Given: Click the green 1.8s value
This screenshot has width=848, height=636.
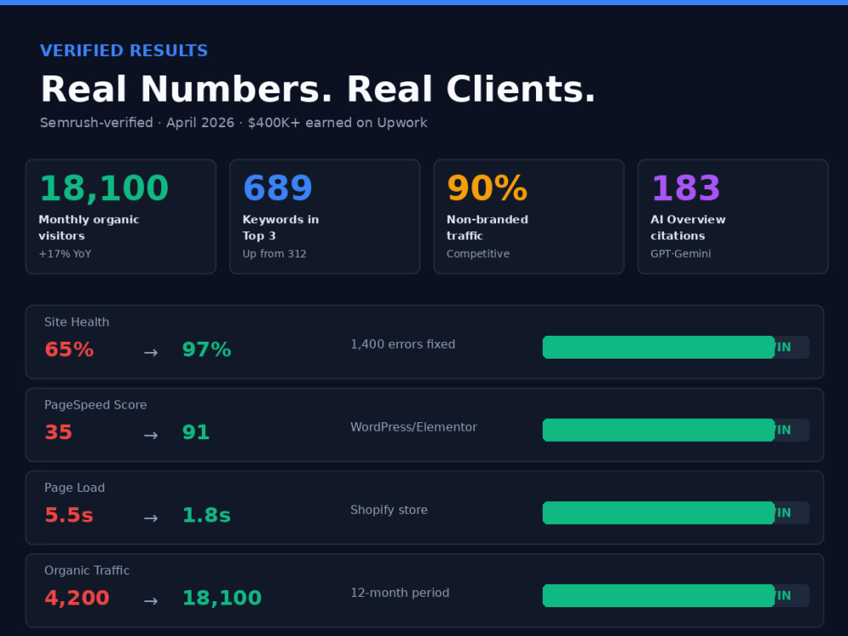Looking at the screenshot, I should (207, 515).
